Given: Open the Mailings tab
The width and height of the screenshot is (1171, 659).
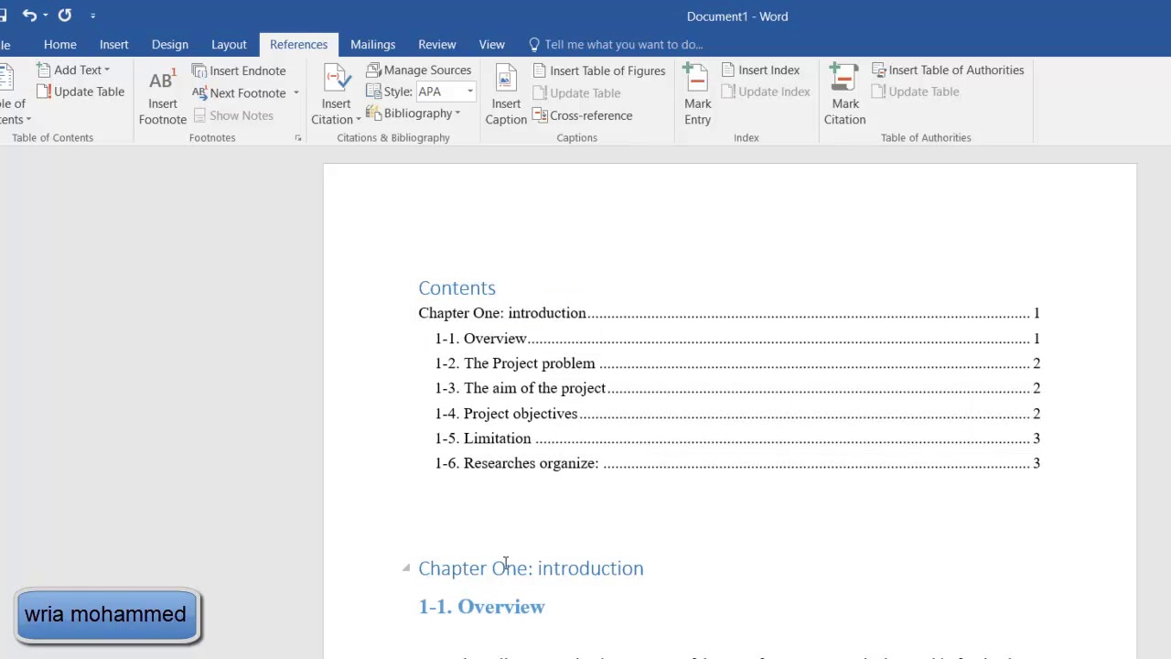Looking at the screenshot, I should [x=373, y=44].
